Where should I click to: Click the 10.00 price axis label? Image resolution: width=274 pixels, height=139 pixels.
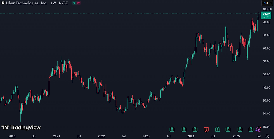click(266, 127)
